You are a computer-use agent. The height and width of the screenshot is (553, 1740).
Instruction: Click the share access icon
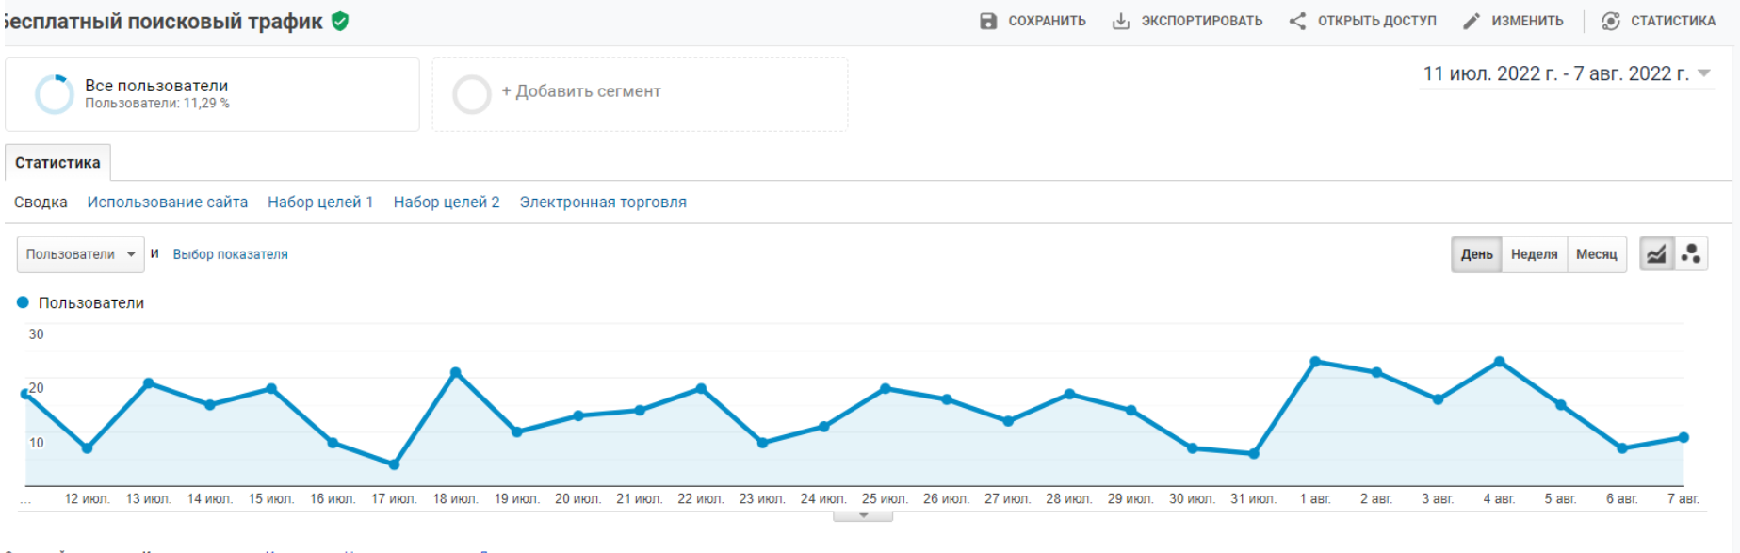1297,21
